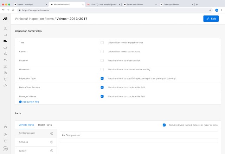This screenshot has width=225, height=154.
Task: Bookmark page with star icon
Action: [x=210, y=10]
